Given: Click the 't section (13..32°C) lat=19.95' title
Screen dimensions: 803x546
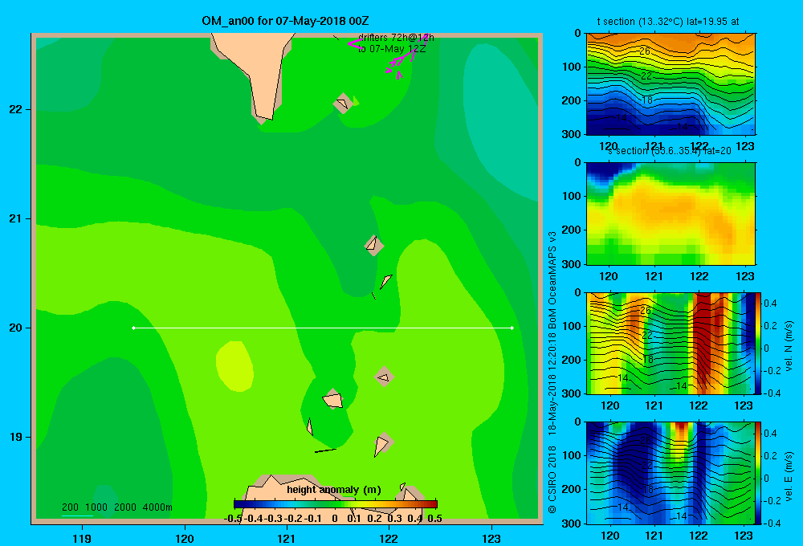Looking at the screenshot, I should pos(668,22).
